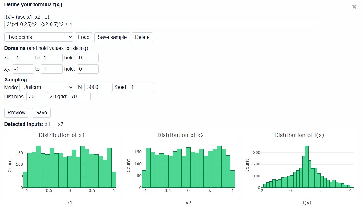Close the formula dialog with the X icon
This screenshot has width=362, height=206.
[354, 7]
